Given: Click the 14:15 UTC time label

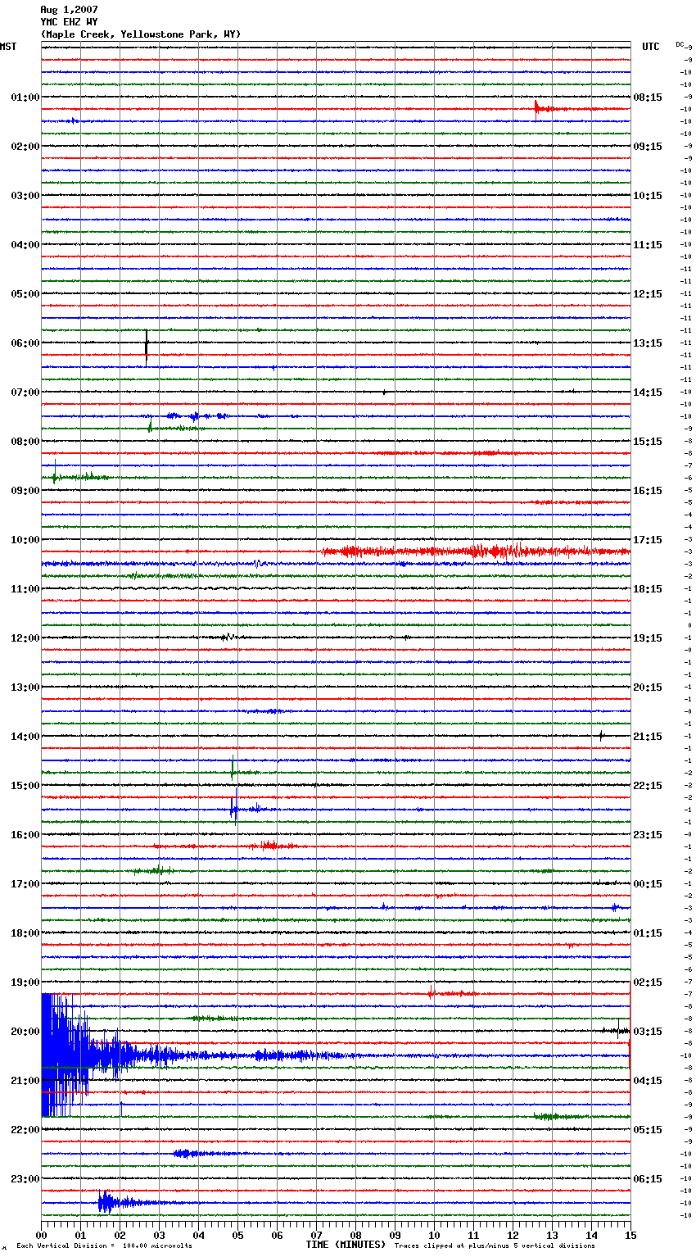Looking at the screenshot, I should pyautogui.click(x=648, y=393).
